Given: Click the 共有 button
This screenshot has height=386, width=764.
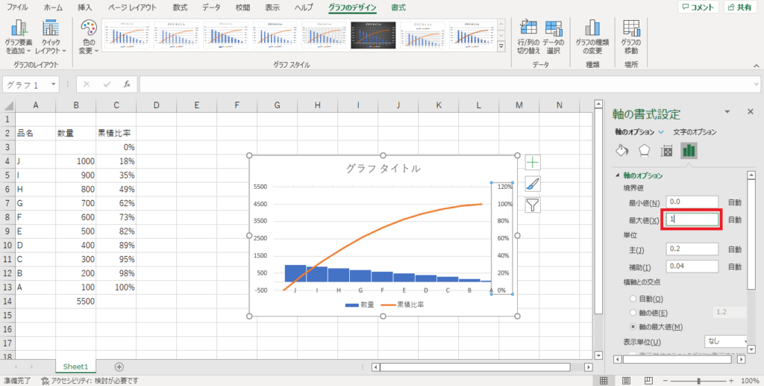Looking at the screenshot, I should [x=739, y=7].
